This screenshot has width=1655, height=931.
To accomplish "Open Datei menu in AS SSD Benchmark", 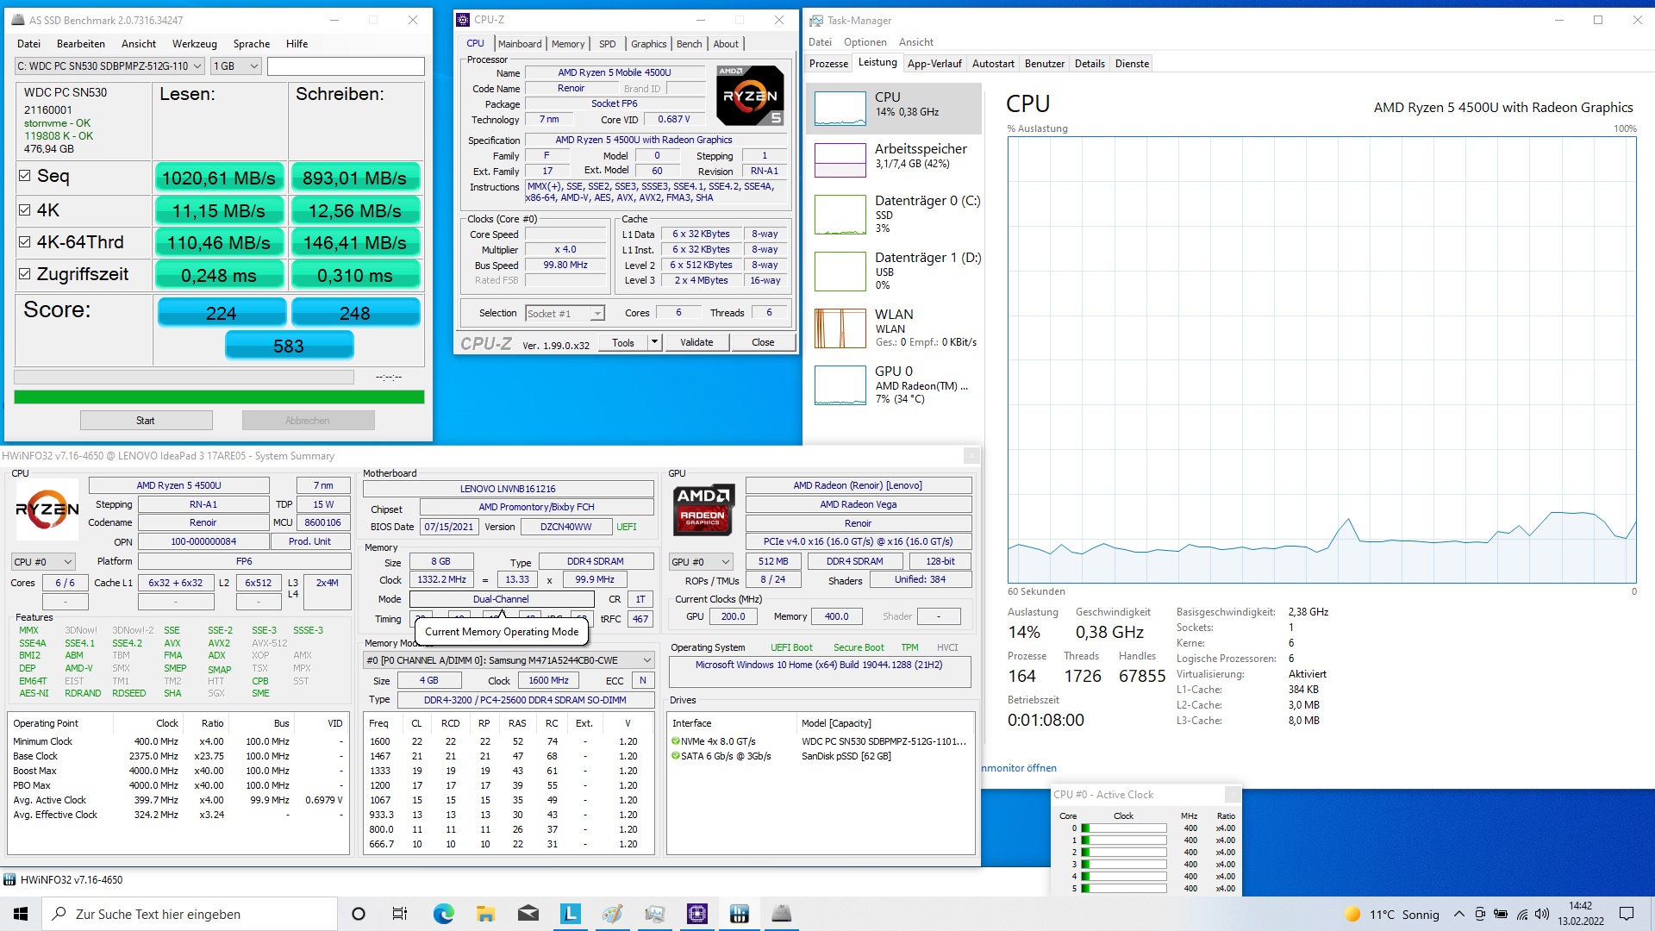I will click(28, 44).
